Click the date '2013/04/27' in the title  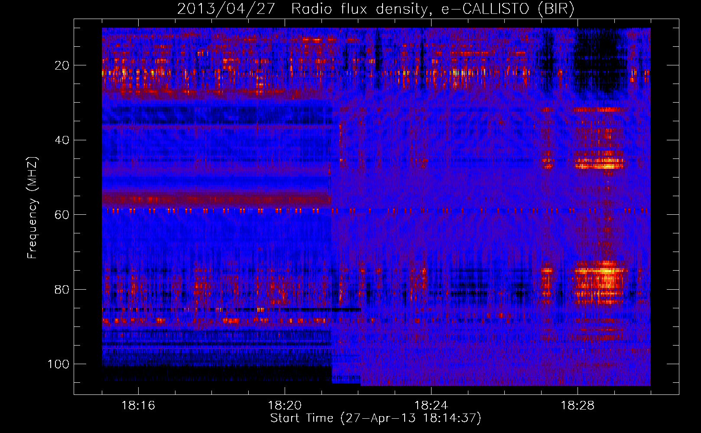226,9
